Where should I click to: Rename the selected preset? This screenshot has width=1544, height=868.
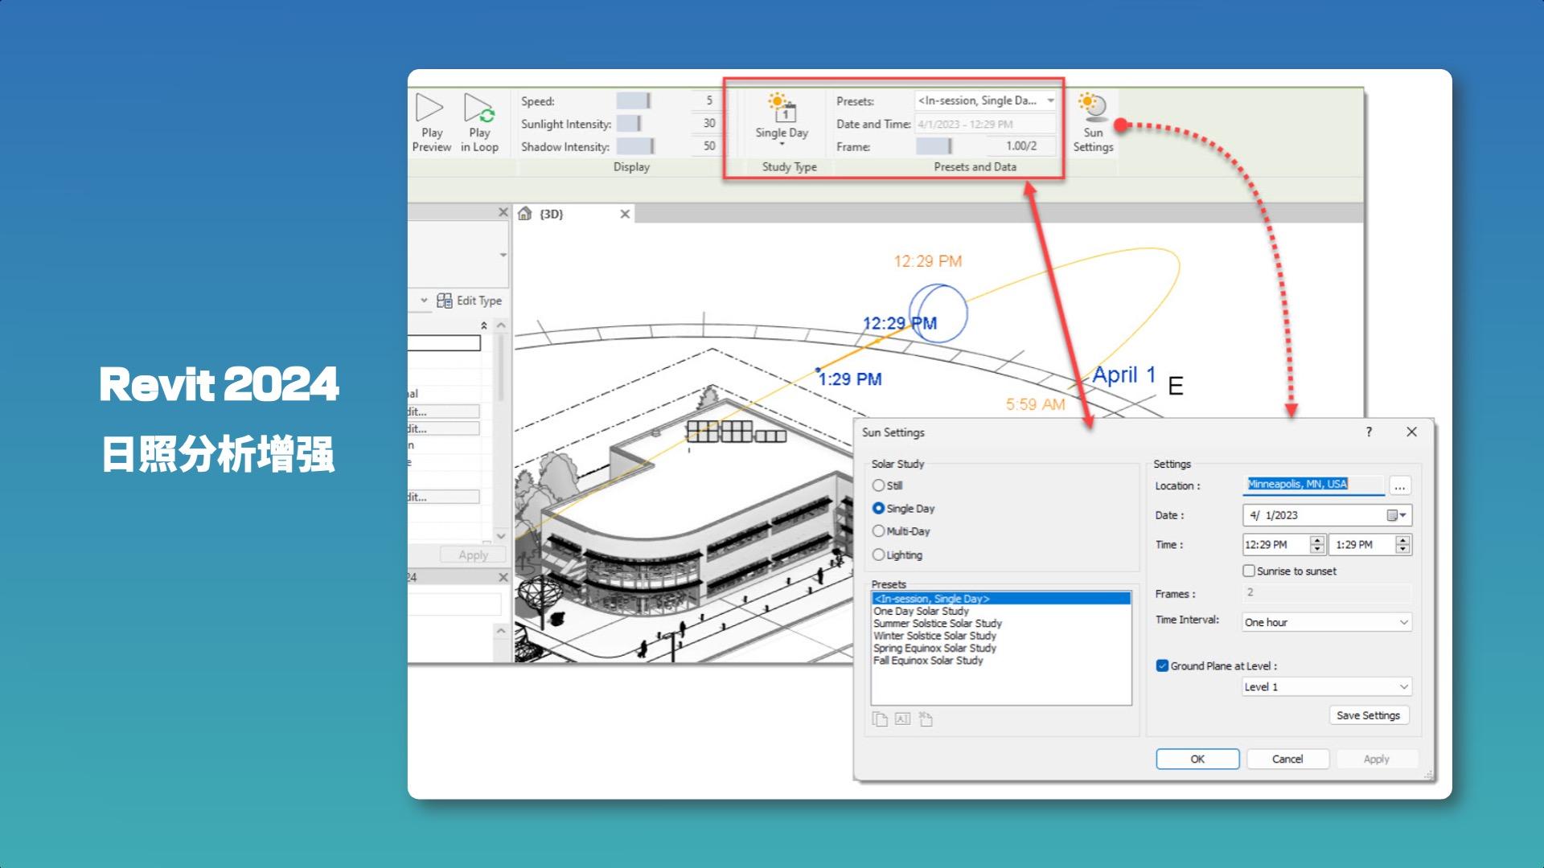[902, 719]
